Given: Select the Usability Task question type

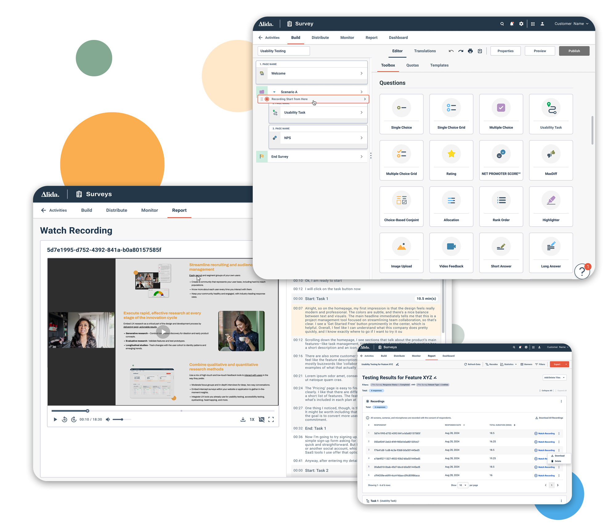Looking at the screenshot, I should point(551,112).
